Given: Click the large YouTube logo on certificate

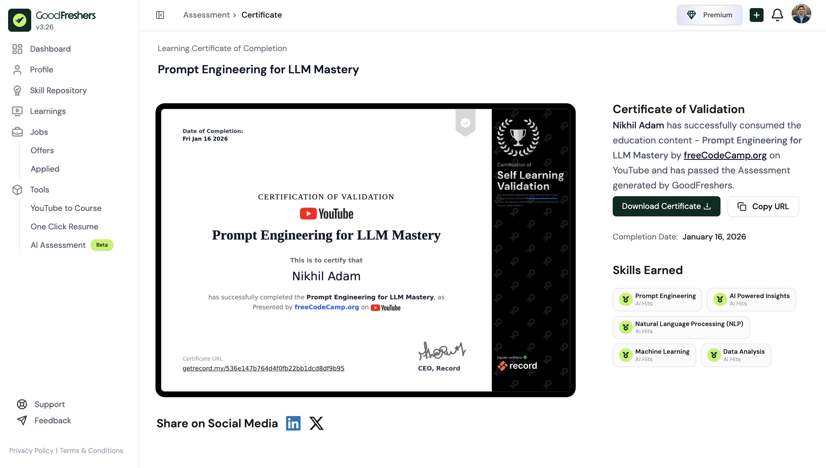Looking at the screenshot, I should pyautogui.click(x=326, y=214).
